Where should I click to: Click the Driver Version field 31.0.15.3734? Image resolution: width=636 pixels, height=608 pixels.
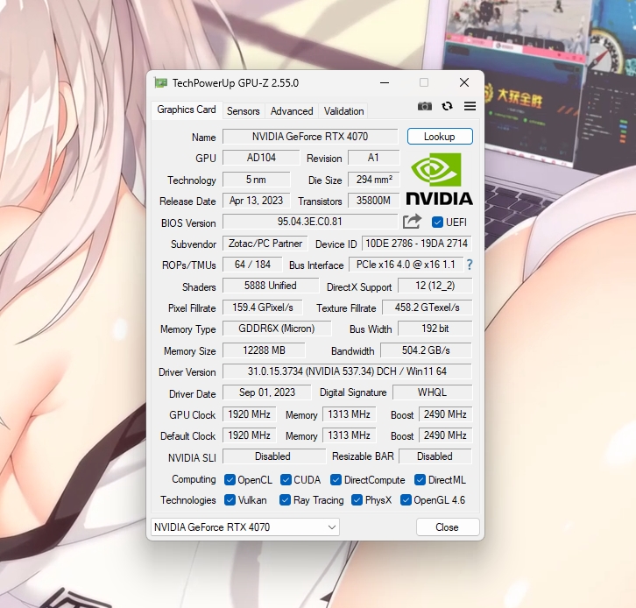347,371
